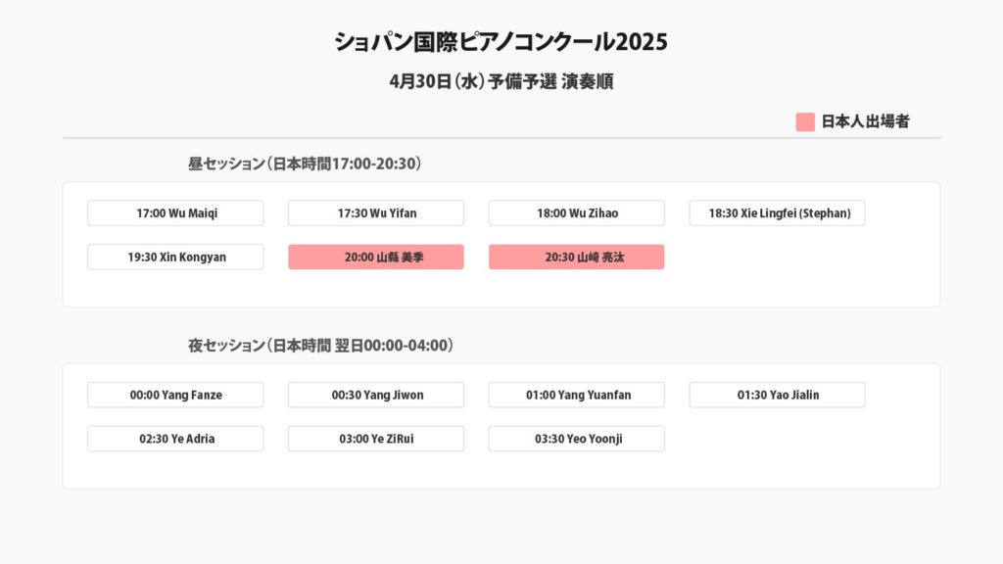
Task: Open the 18:00 Wu Zihao performance slot
Action: click(x=577, y=213)
